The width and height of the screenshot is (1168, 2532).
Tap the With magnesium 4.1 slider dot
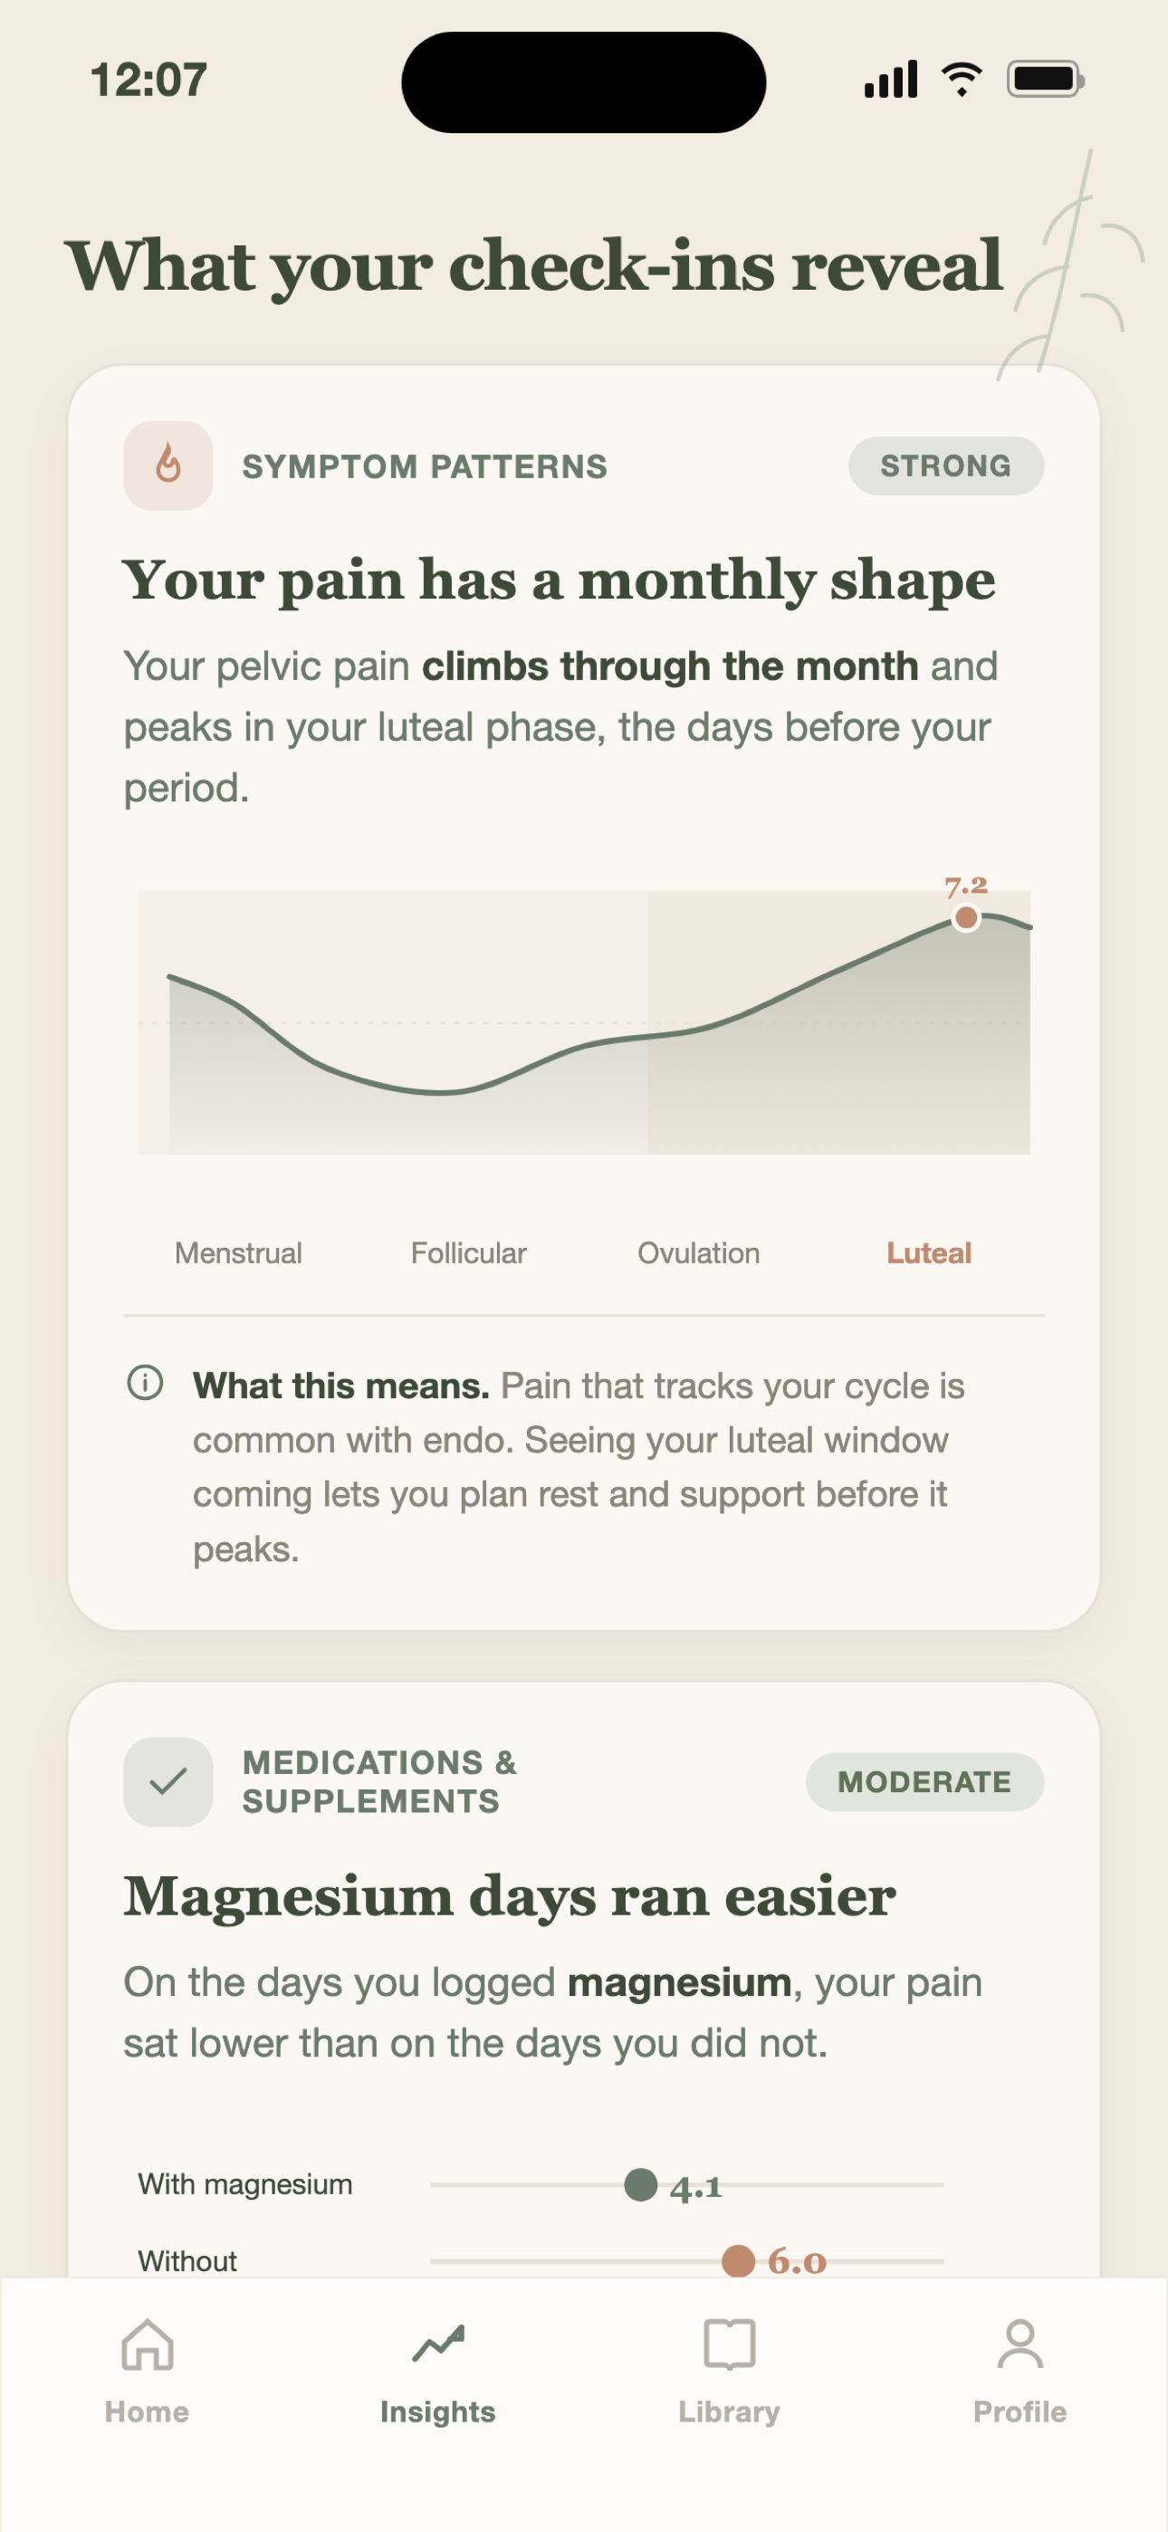pyautogui.click(x=641, y=2185)
